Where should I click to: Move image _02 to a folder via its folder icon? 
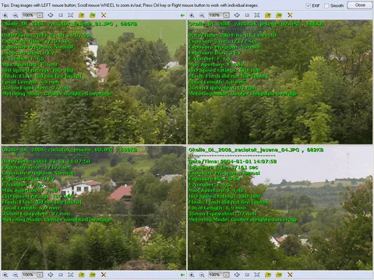pos(268,16)
